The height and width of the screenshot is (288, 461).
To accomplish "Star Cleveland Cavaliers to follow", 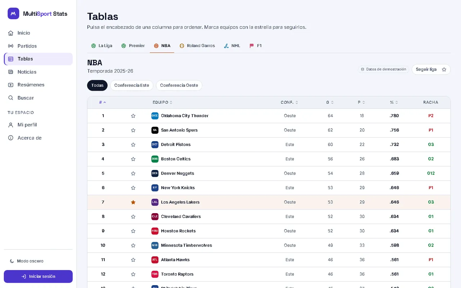I will (133, 217).
